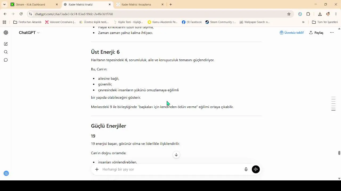Close the Kader Matrisi Hesaplama tab

[x=163, y=5]
